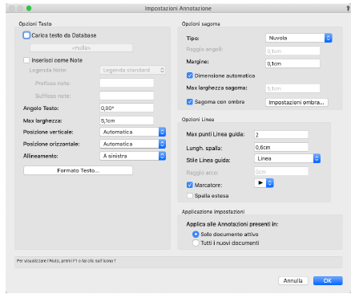
Task: Open the Tipo dropdown showing Nuvola
Action: pyautogui.click(x=299, y=38)
